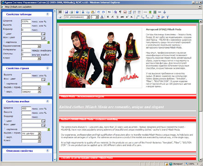The width and height of the screenshot is (203, 166).
Task: Click the font color 'A' icon
Action: point(102,17)
